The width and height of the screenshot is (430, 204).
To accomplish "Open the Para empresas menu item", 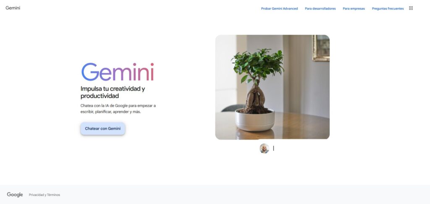I will [354, 8].
